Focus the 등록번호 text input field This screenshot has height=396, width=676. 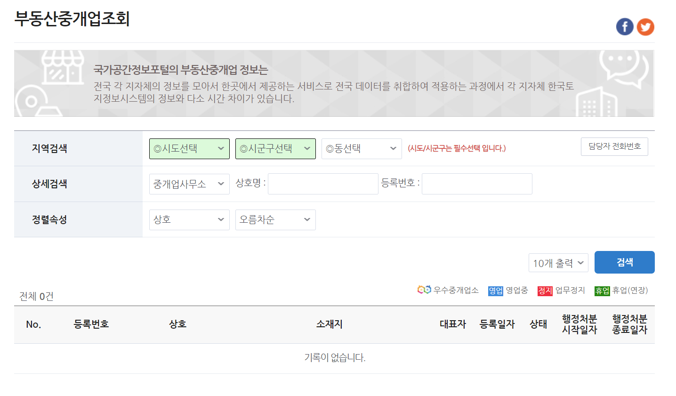click(477, 184)
